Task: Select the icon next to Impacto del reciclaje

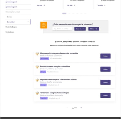Action: [37, 80]
